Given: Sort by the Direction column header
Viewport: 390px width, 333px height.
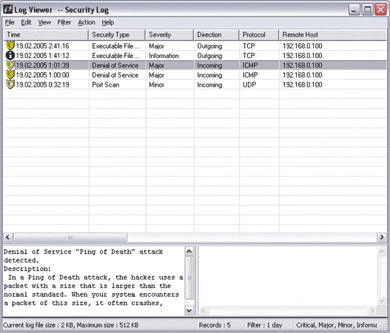Looking at the screenshot, I should 216,35.
